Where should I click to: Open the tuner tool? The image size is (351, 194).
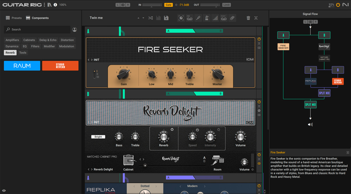[198, 18]
